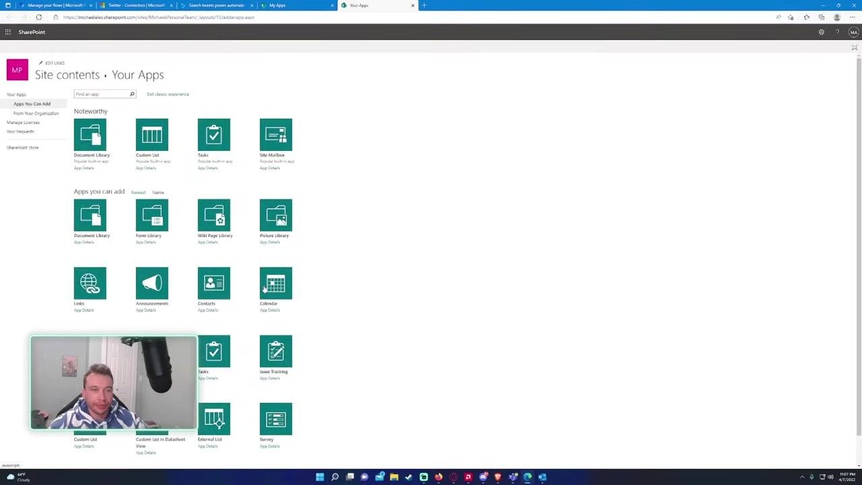Select Apps You Can Add in navigation
This screenshot has height=485, width=862.
[32, 104]
